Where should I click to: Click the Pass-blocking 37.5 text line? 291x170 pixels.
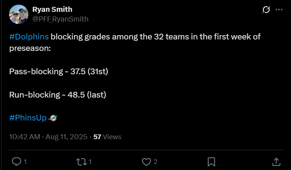pos(58,71)
